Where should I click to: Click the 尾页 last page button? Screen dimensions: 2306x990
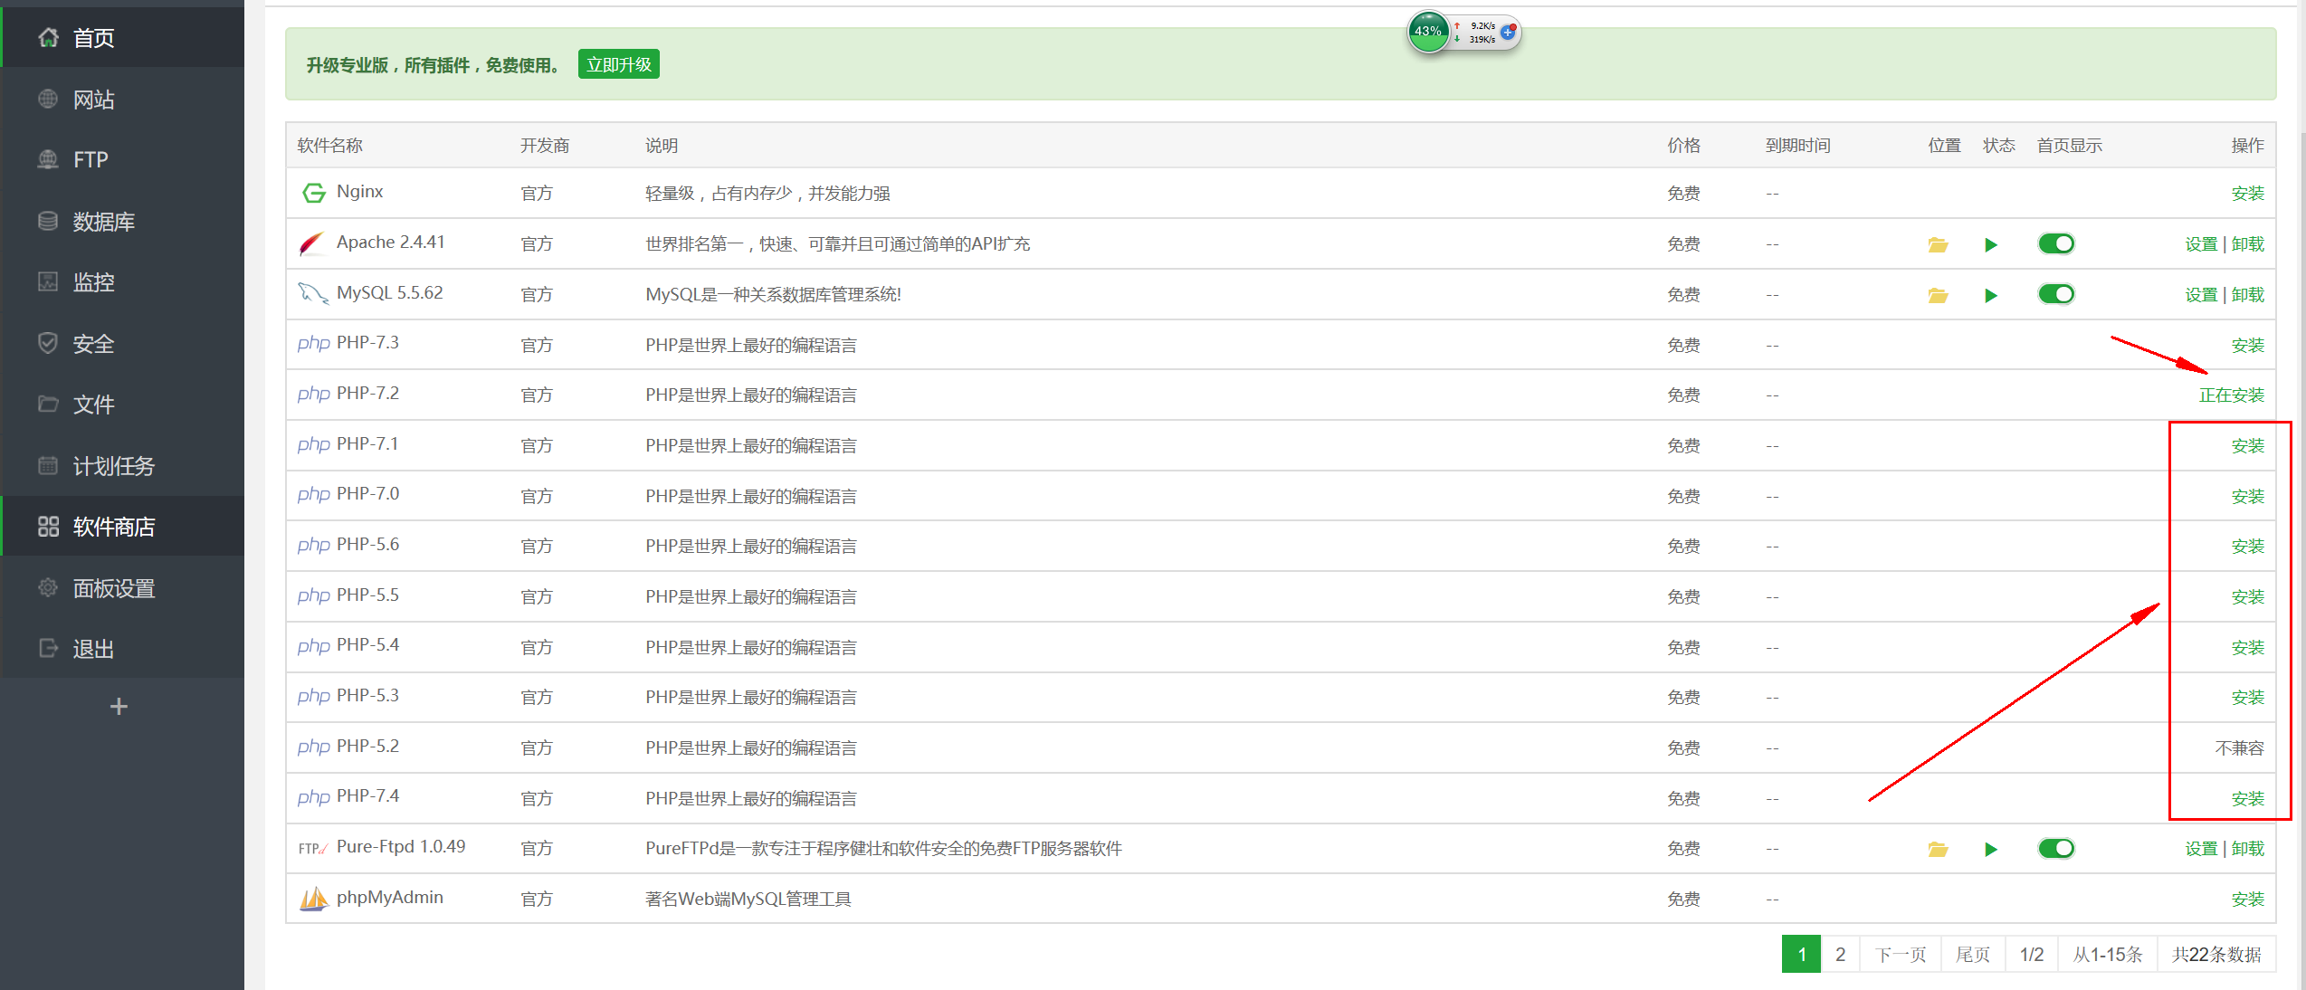tap(1973, 954)
